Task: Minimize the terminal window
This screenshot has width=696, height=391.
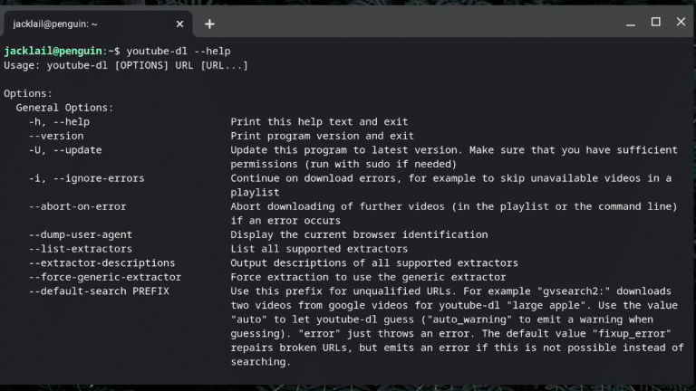Action: pyautogui.click(x=631, y=23)
